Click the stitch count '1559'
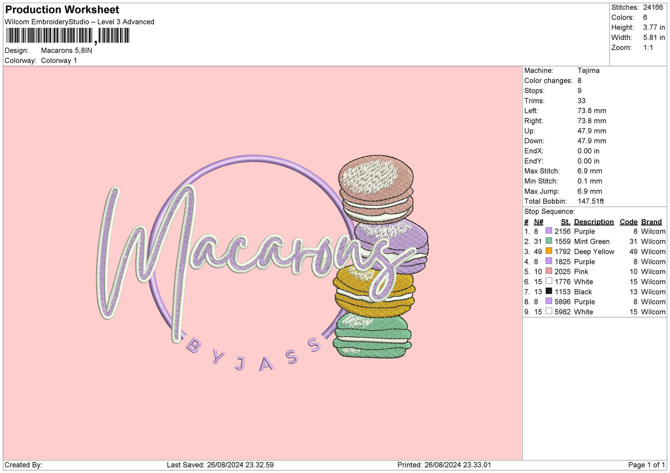The width and height of the screenshot is (670, 473). pyautogui.click(x=562, y=241)
